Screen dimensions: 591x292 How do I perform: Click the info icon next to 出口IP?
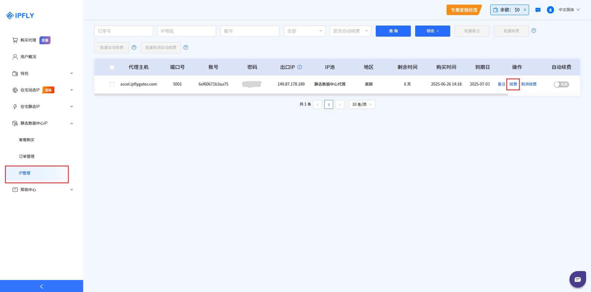pyautogui.click(x=300, y=67)
